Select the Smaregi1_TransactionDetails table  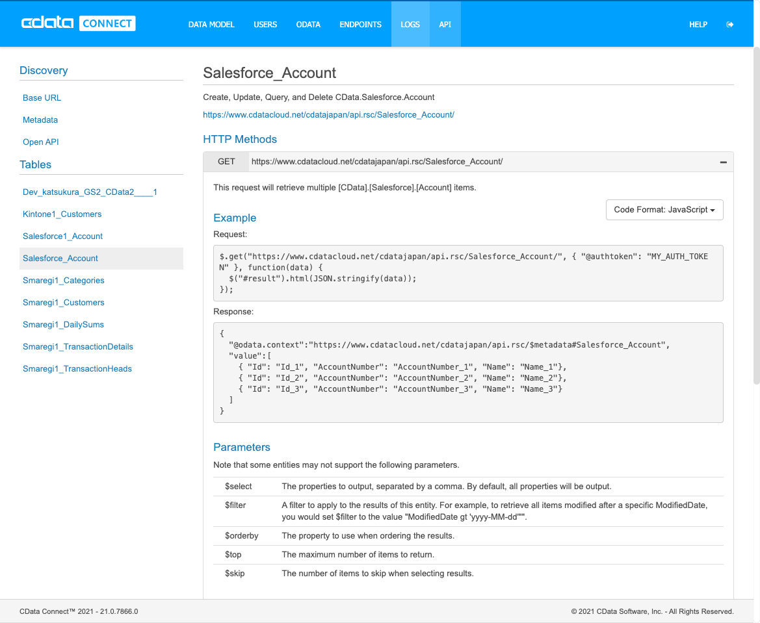pos(77,346)
